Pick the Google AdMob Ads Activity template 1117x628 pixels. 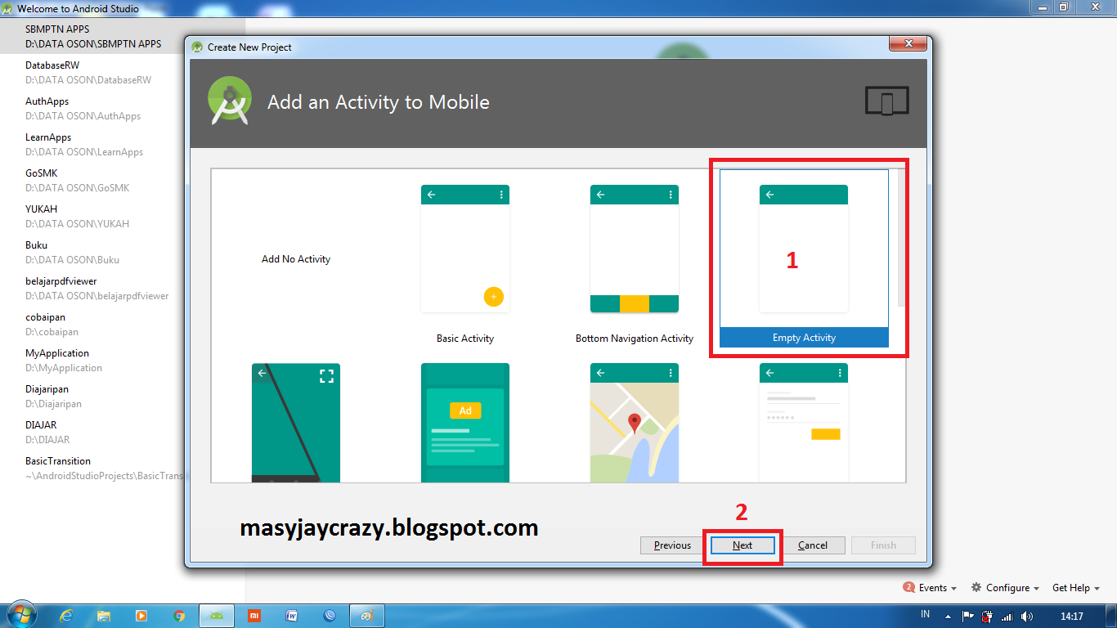pos(465,423)
